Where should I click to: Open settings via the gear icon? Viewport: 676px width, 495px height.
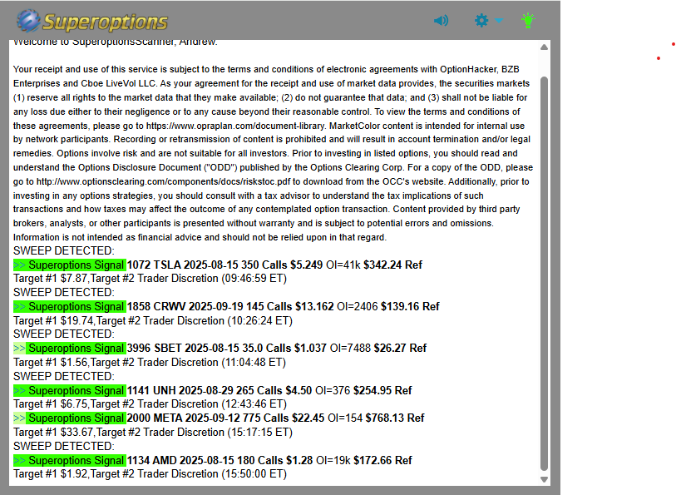click(481, 20)
